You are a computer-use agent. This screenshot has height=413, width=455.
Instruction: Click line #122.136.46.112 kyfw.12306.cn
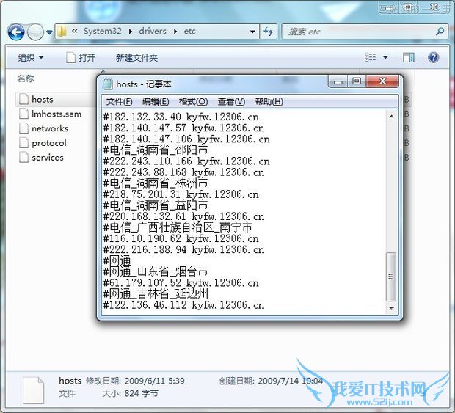tap(184, 305)
